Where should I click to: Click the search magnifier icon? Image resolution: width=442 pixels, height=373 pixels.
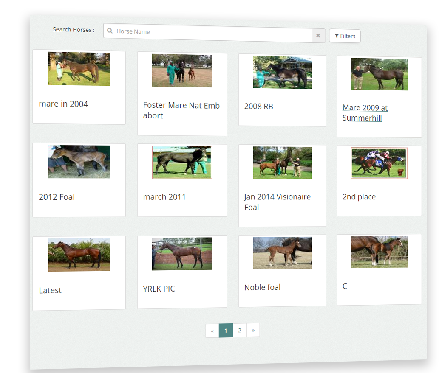pos(110,31)
